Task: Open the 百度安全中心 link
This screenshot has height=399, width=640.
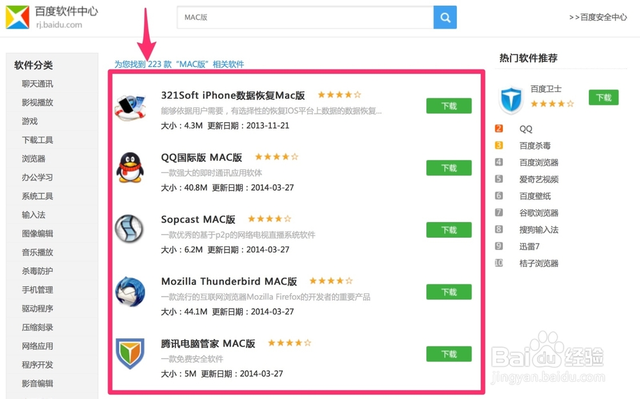Action: [x=598, y=17]
